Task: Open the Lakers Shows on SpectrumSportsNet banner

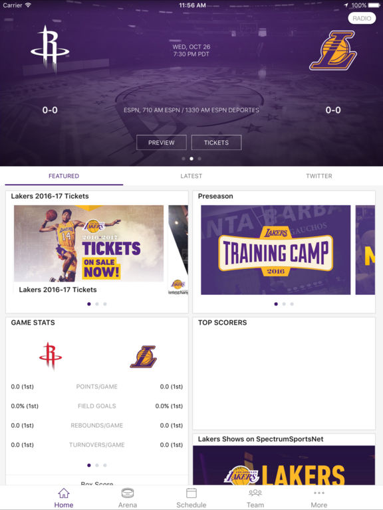Action: [x=284, y=466]
